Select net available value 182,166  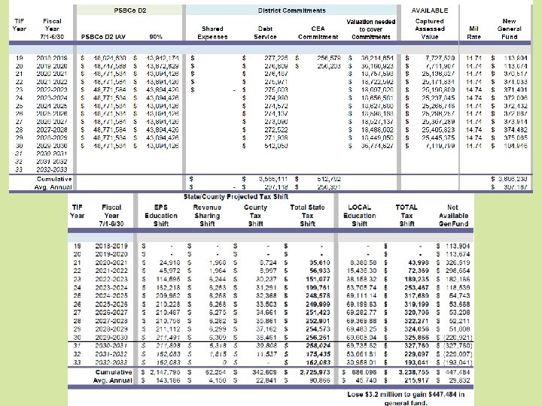coord(458,279)
